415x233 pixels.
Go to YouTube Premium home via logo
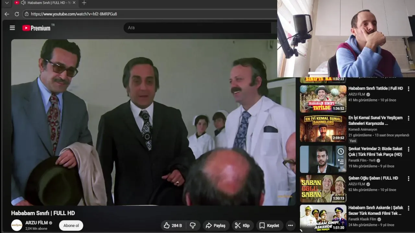point(36,28)
